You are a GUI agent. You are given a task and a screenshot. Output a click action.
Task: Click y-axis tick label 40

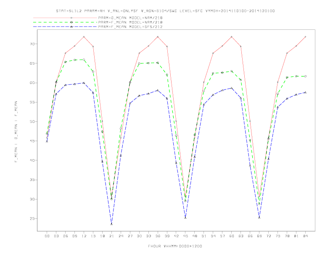click(32, 160)
